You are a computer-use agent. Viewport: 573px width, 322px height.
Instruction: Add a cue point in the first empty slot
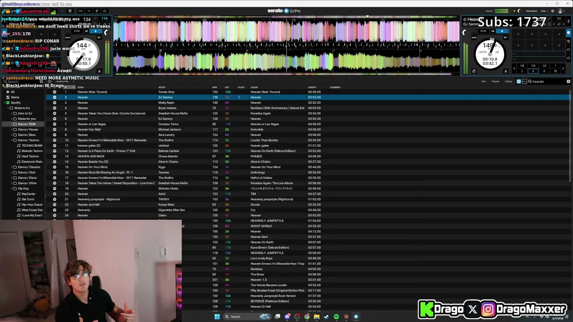coord(518,34)
